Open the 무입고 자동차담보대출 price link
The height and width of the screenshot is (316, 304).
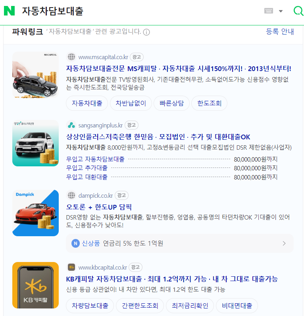(x=95, y=159)
